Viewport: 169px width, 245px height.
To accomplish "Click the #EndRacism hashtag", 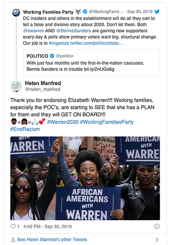I will click(x=25, y=129).
